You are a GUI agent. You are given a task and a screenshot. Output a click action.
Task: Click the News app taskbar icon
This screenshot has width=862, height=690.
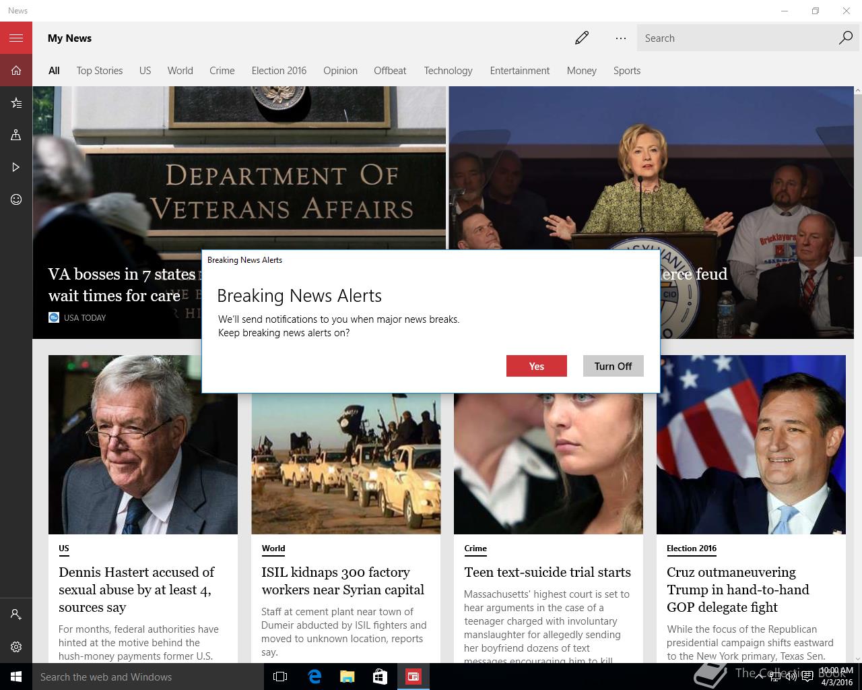coord(413,677)
